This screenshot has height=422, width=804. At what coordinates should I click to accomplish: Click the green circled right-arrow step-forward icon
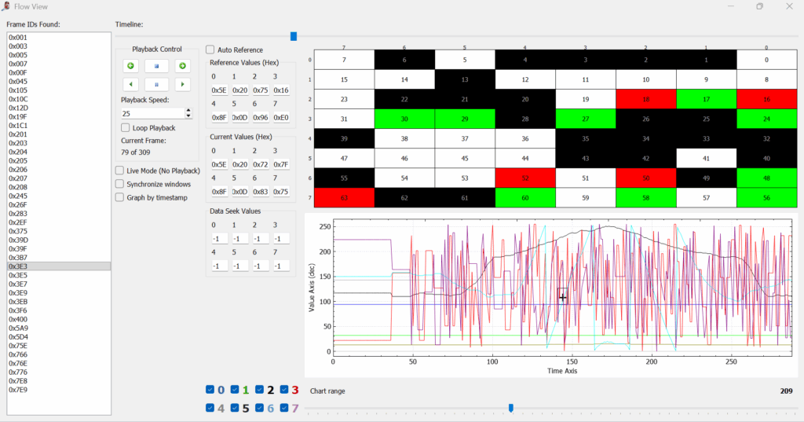pos(182,66)
